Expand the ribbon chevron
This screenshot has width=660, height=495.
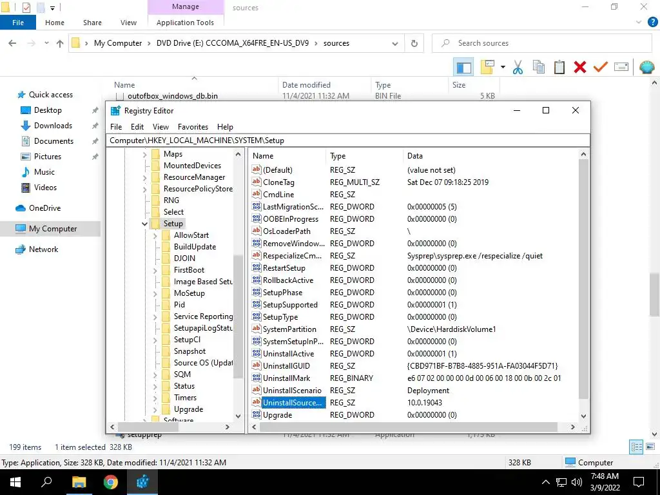coord(639,23)
